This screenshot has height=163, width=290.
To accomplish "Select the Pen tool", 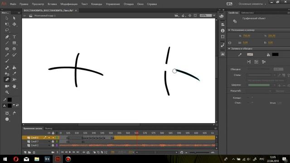I will click(7, 37).
